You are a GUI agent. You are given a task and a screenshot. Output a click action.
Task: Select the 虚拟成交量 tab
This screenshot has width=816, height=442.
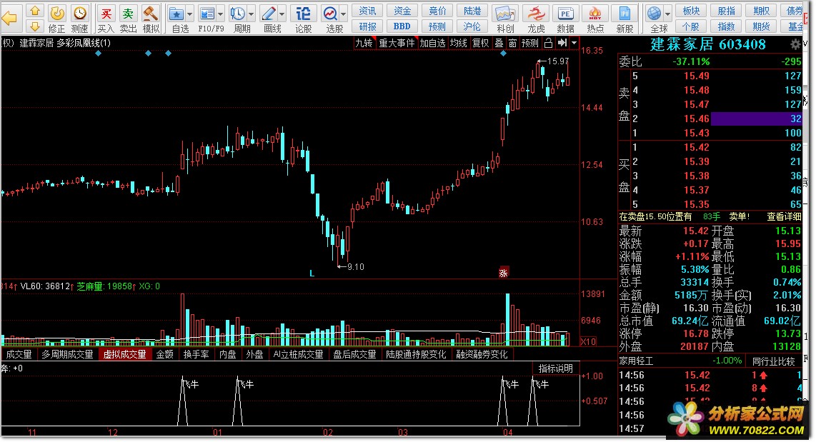coord(125,355)
